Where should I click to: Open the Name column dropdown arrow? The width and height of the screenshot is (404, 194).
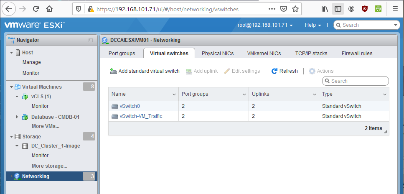[174, 94]
